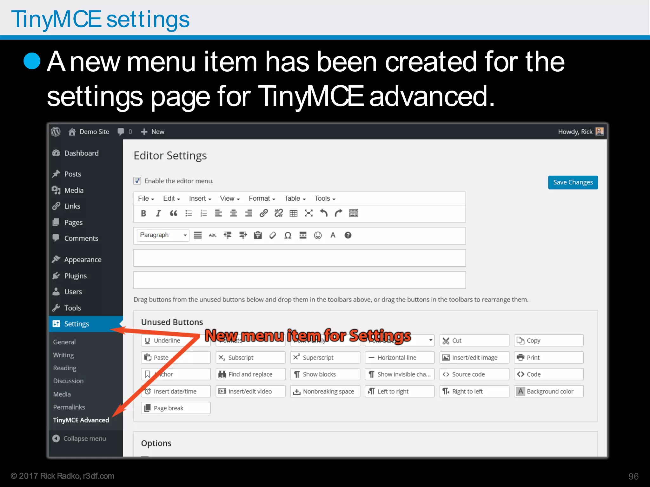650x487 pixels.
Task: Click the strikethrough ABC icon
Action: (x=213, y=235)
